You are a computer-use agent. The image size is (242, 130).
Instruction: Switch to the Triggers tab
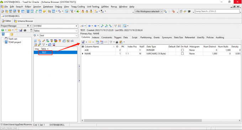117,37
